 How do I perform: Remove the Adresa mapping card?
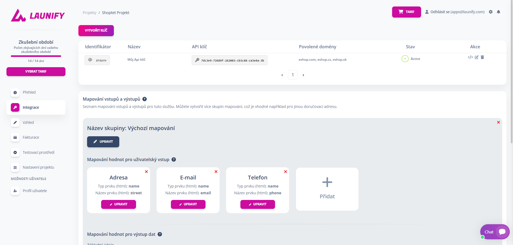pos(146,172)
